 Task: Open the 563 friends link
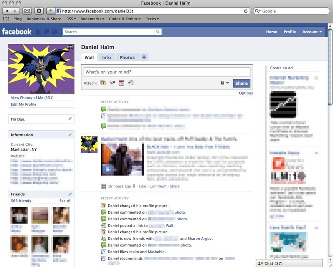[21, 201]
